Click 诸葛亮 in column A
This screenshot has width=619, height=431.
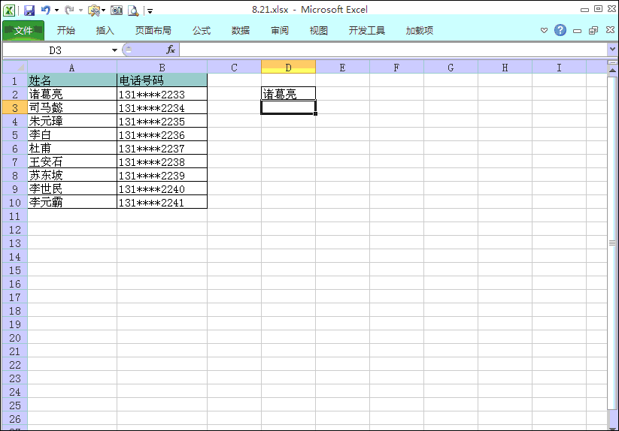click(x=72, y=94)
